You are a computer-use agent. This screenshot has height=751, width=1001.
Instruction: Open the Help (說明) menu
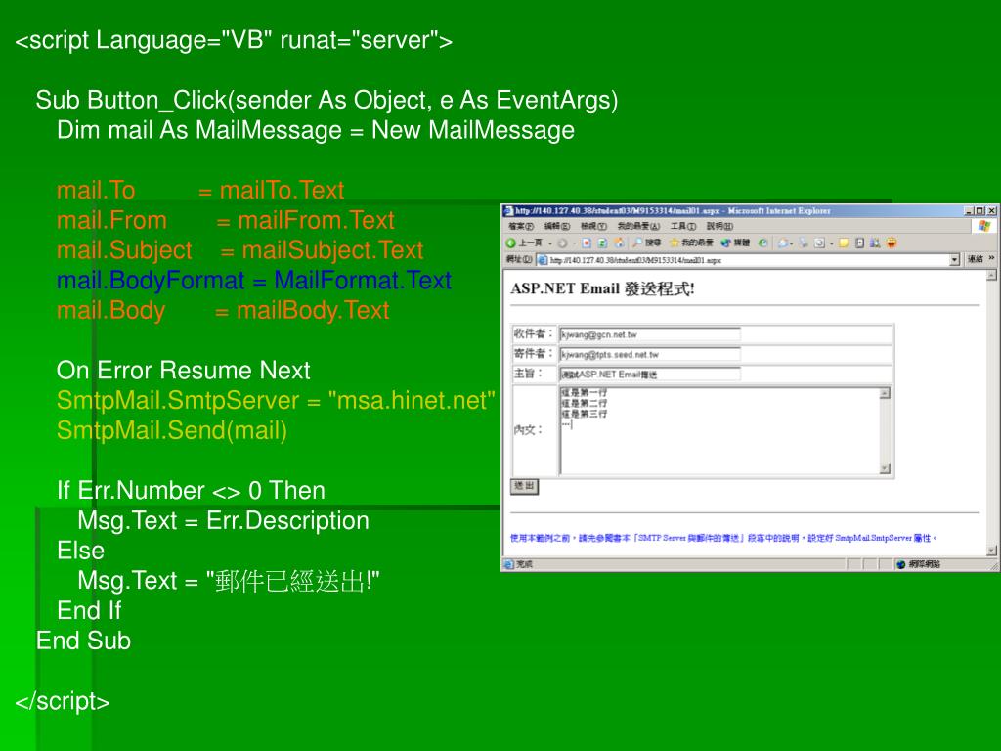pyautogui.click(x=719, y=226)
